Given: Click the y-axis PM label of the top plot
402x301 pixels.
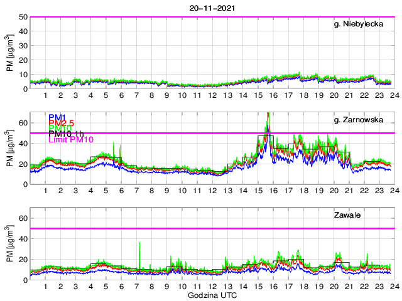Looking at the screenshot, I should point(10,53).
